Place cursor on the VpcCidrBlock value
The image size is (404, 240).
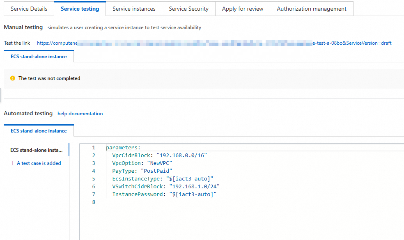tap(182, 155)
